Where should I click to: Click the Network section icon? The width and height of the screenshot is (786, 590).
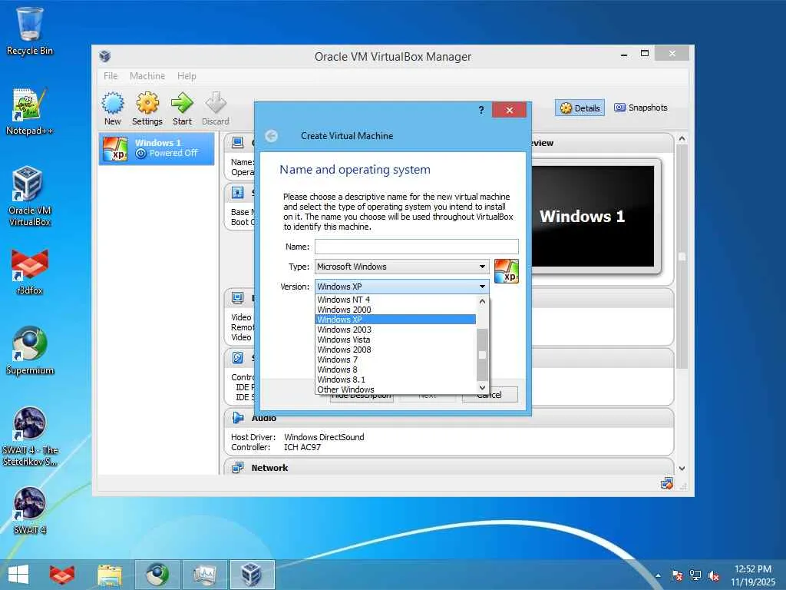point(238,468)
